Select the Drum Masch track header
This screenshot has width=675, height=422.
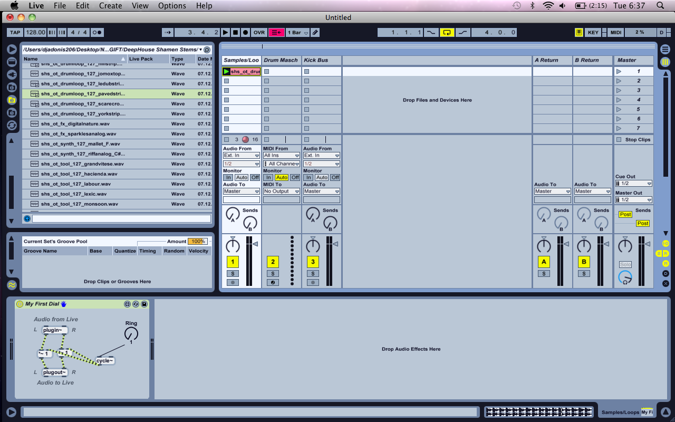(282, 60)
